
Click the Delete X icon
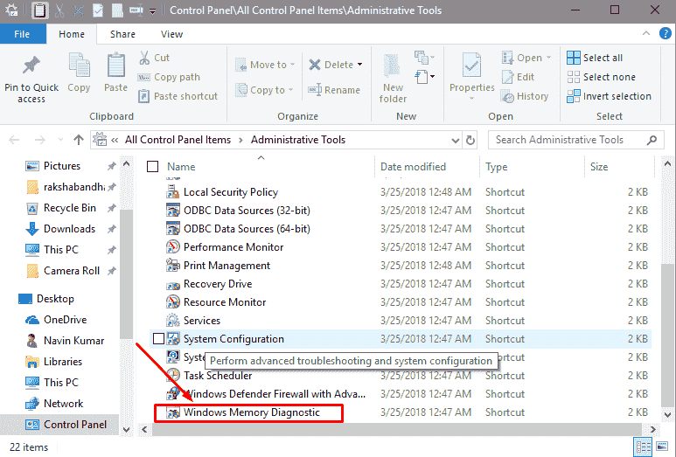point(315,65)
